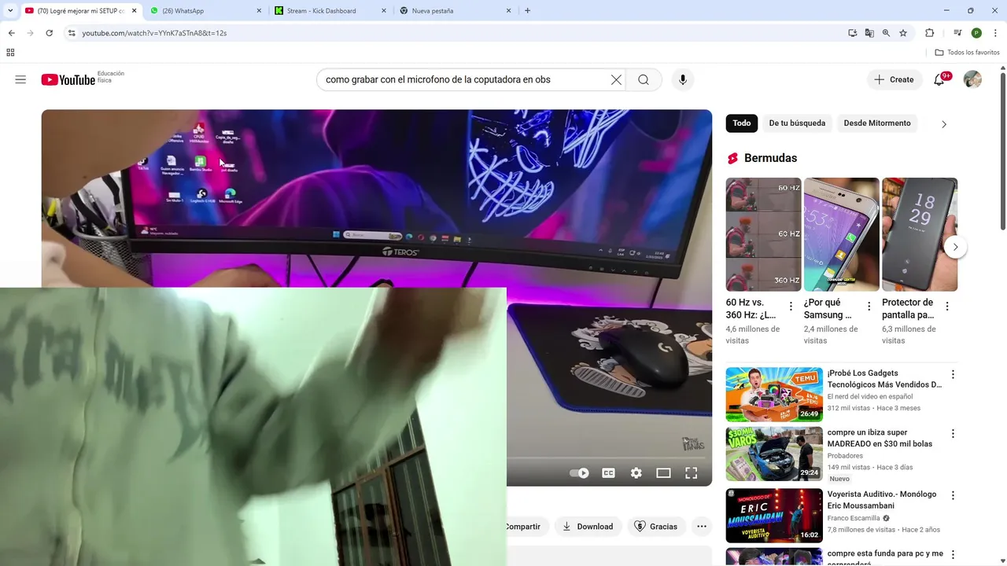The image size is (1007, 566).
Task: Toggle the autoplay switch in player
Action: click(579, 472)
